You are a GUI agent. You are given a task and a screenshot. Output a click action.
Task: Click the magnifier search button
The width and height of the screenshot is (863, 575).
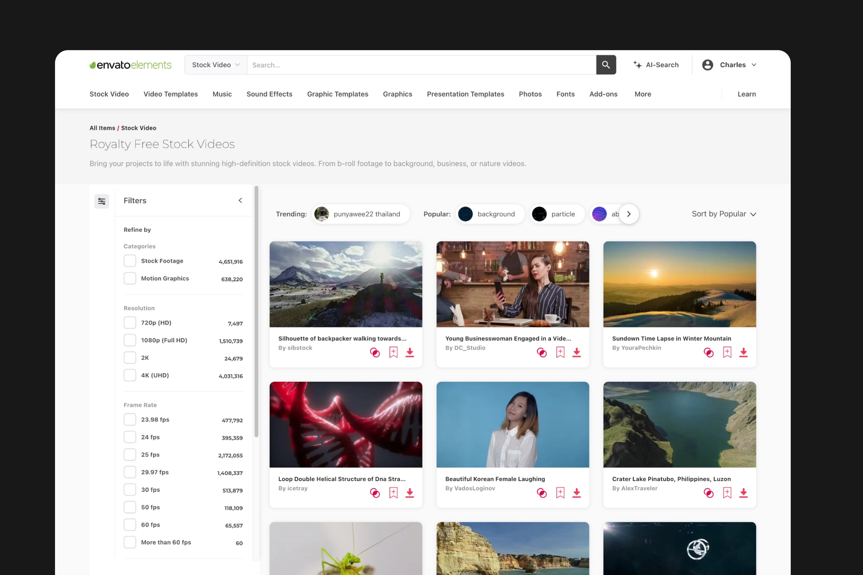(x=606, y=65)
